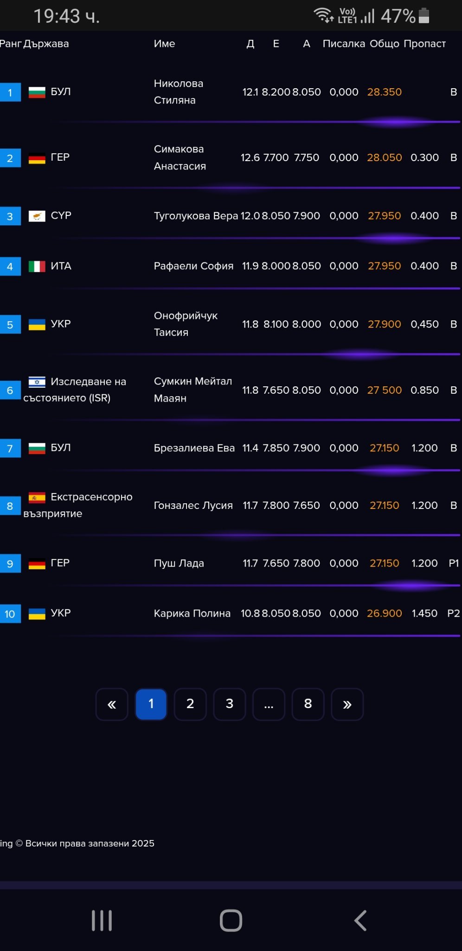462x951 pixels.
Task: Tap the Israel flag icon in row 6
Action: point(37,382)
